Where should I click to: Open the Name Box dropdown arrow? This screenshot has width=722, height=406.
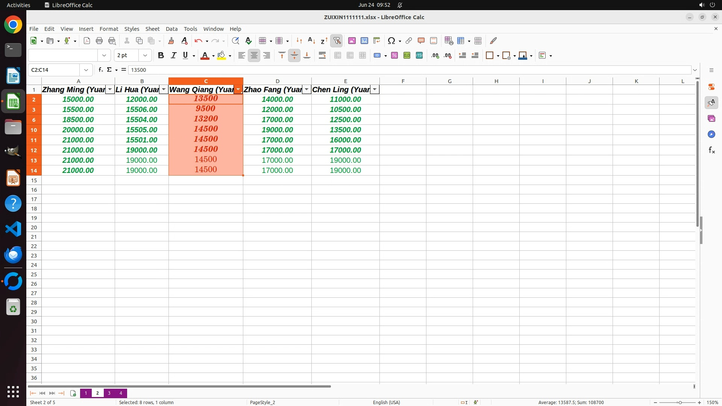point(86,70)
